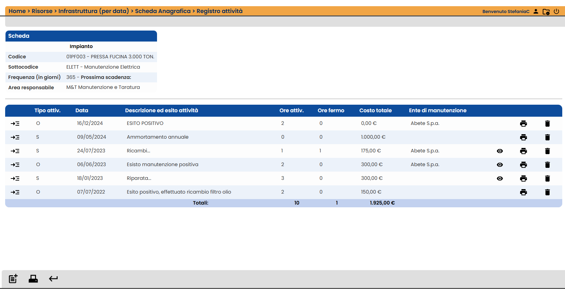Show details for 06/06/2023 manutenzione positiva
The image size is (565, 289).
tap(500, 165)
